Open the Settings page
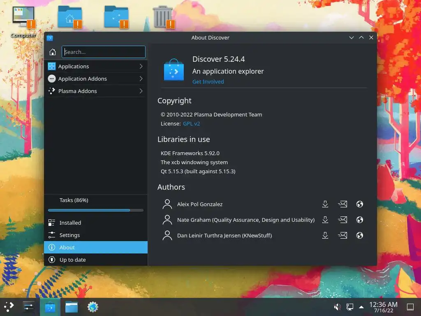Image resolution: width=421 pixels, height=316 pixels. click(x=96, y=235)
